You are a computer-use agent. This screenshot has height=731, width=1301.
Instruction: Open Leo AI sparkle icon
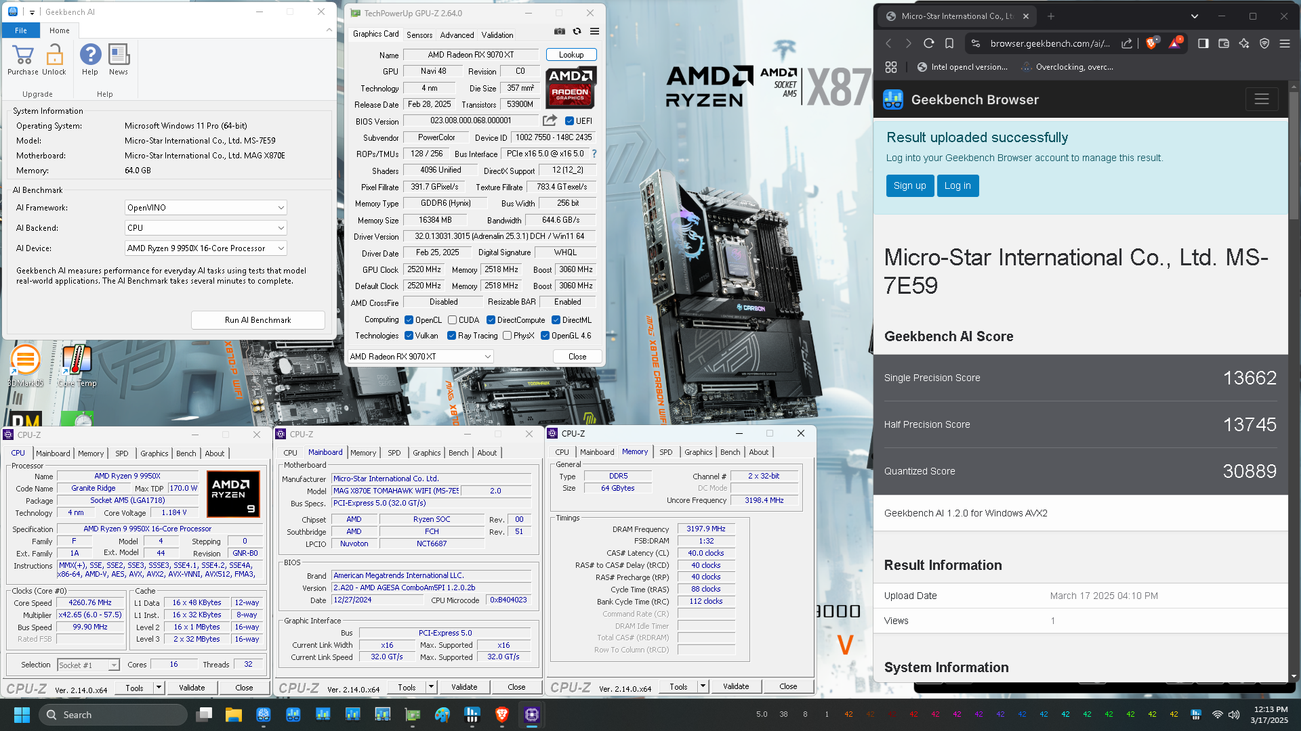click(1244, 43)
